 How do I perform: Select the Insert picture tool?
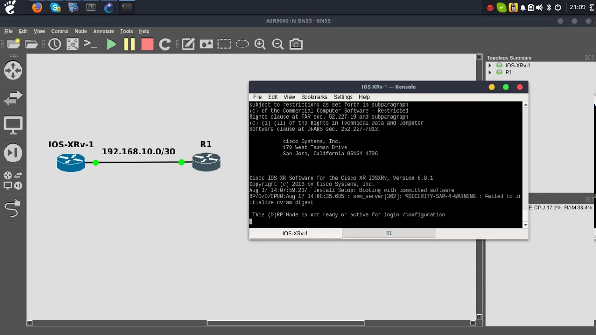coord(206,44)
